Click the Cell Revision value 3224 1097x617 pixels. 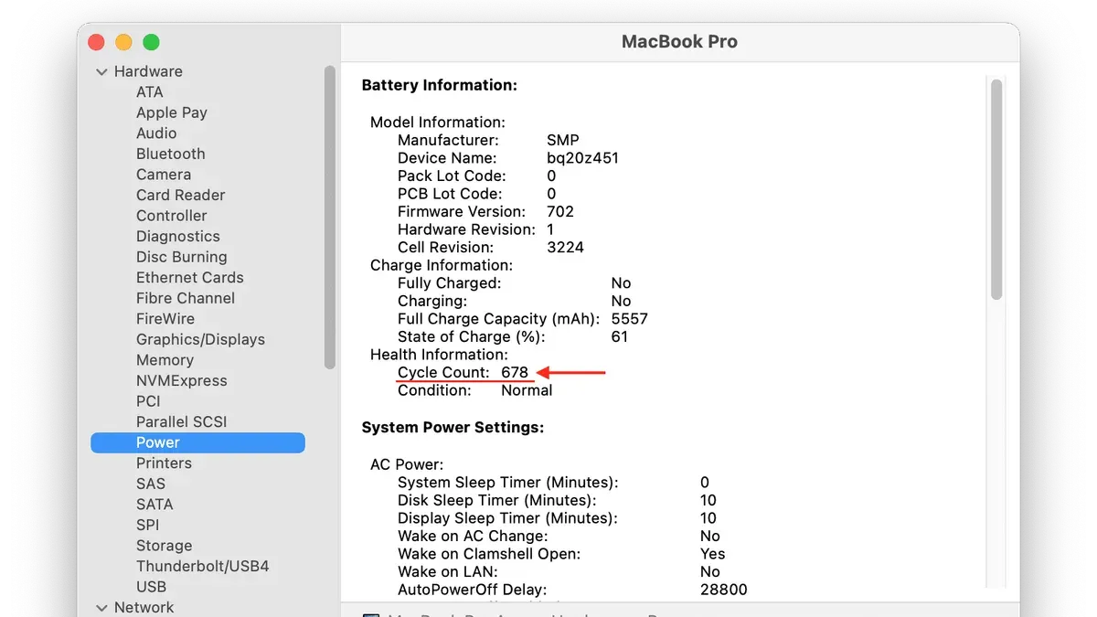[565, 247]
